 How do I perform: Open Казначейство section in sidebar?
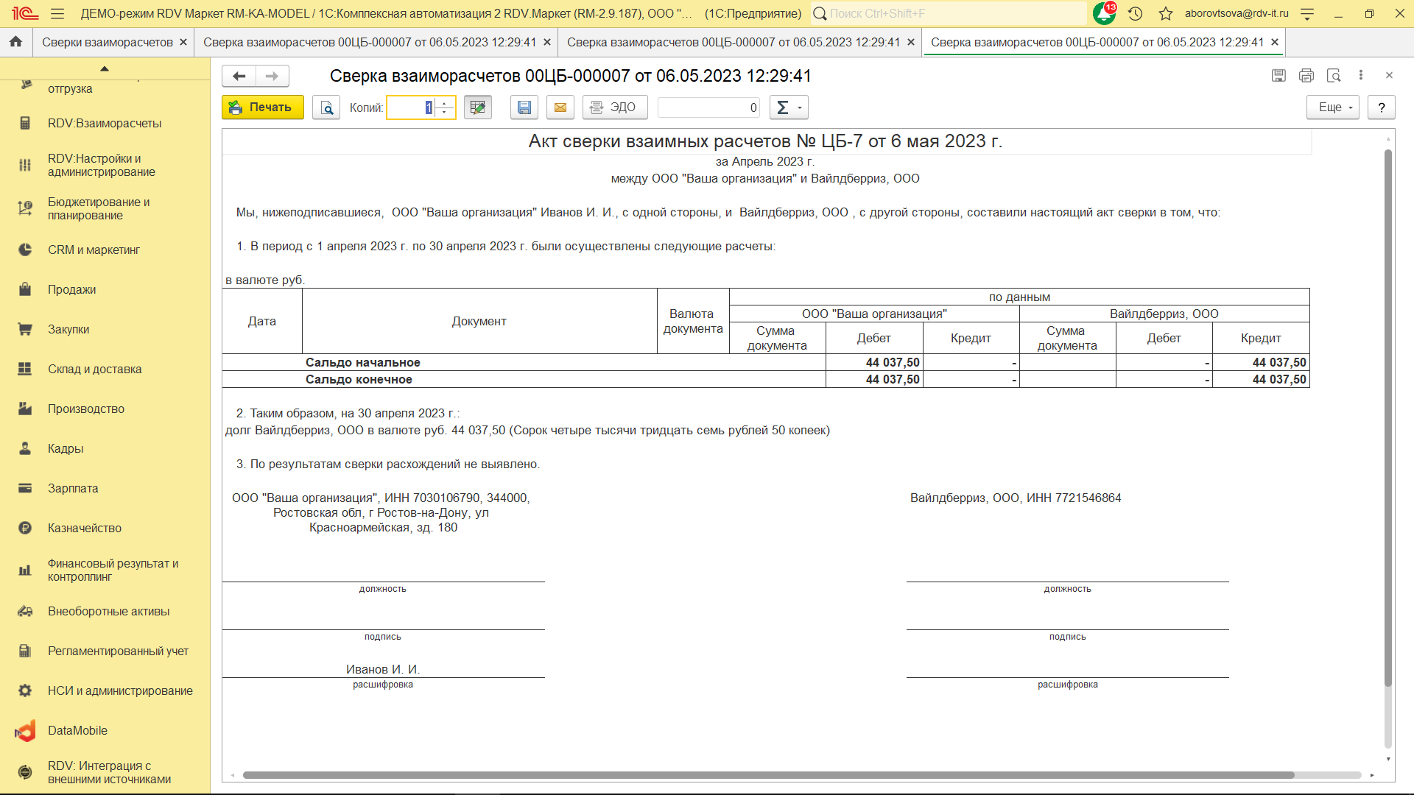coord(85,528)
